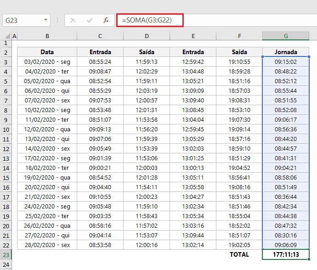Viewport: 317px width, 270px height.
Task: Click cell with time 13:02:03
Action: pyautogui.click(x=193, y=148)
